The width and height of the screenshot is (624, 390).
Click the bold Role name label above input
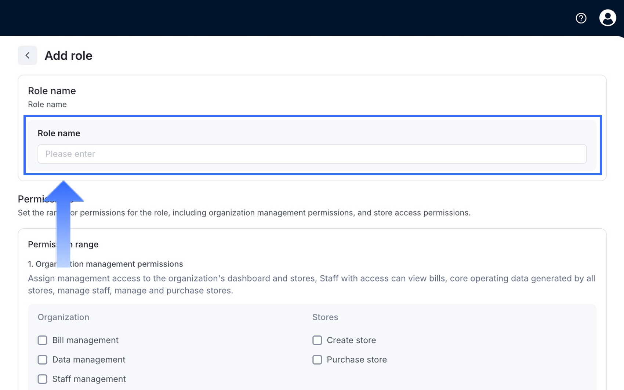tap(59, 133)
